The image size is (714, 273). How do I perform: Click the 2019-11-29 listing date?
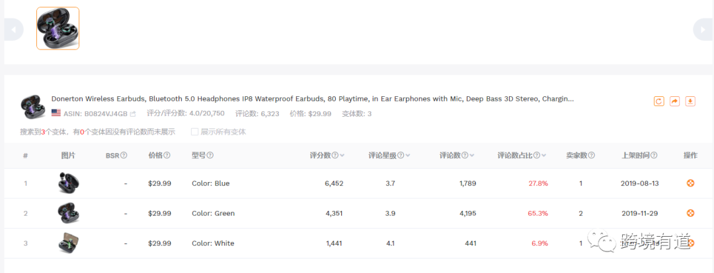pyautogui.click(x=640, y=213)
